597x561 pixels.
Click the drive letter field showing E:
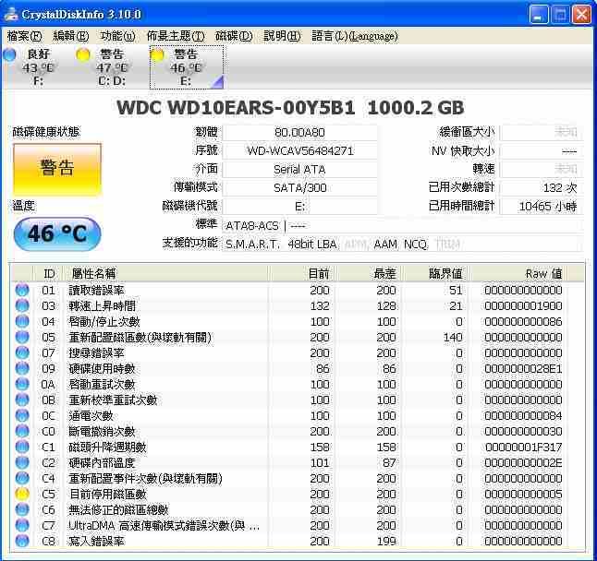pos(299,207)
